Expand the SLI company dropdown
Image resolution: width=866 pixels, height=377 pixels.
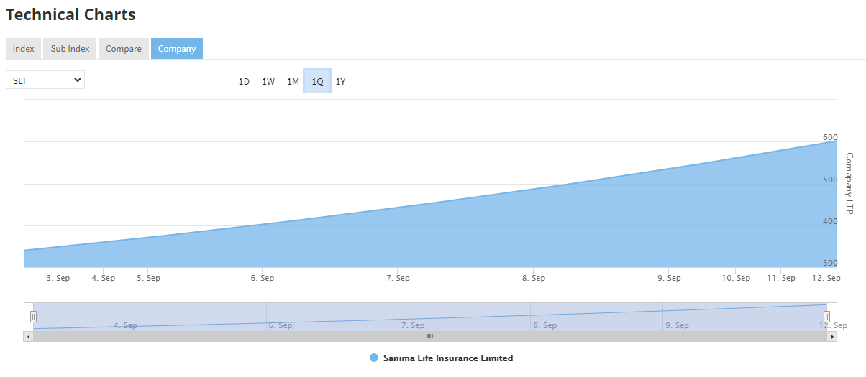(45, 80)
